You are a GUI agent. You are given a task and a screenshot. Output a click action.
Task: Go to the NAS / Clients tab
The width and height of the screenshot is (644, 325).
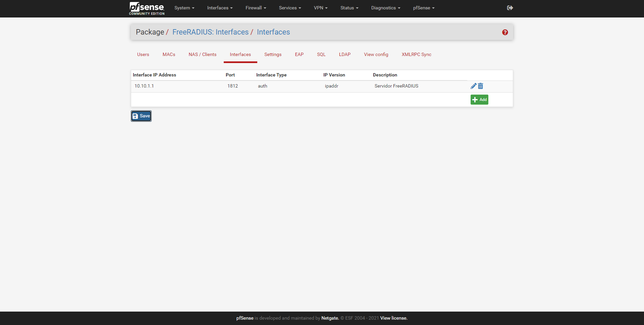[x=203, y=54]
